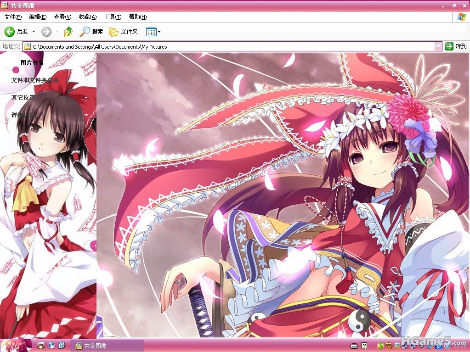Launch the blue globe browser icon
Viewport: 470px width, 352px height.
pos(51,346)
